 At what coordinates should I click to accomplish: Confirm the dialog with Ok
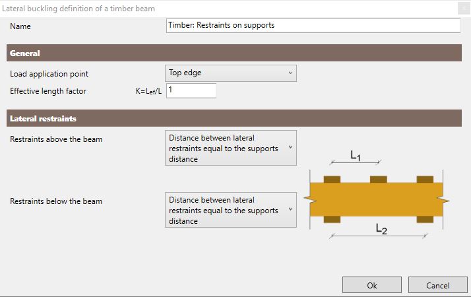[372, 285]
